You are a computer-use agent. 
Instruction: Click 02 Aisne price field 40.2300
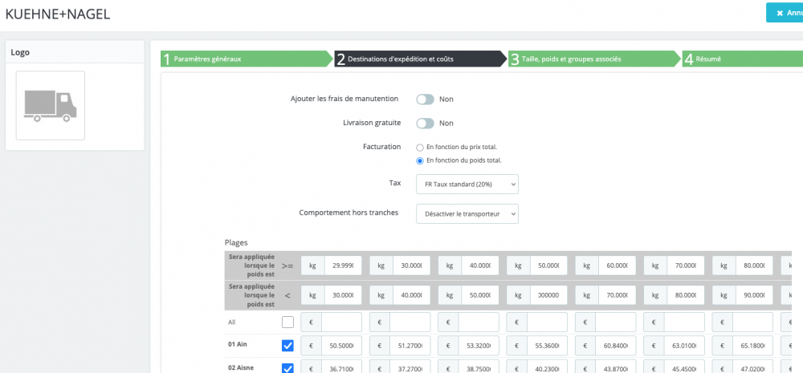[x=548, y=367]
